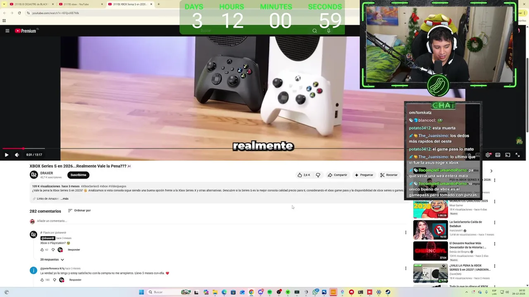529x297 pixels.
Task: Cast the video to a device
Action: click(508, 155)
